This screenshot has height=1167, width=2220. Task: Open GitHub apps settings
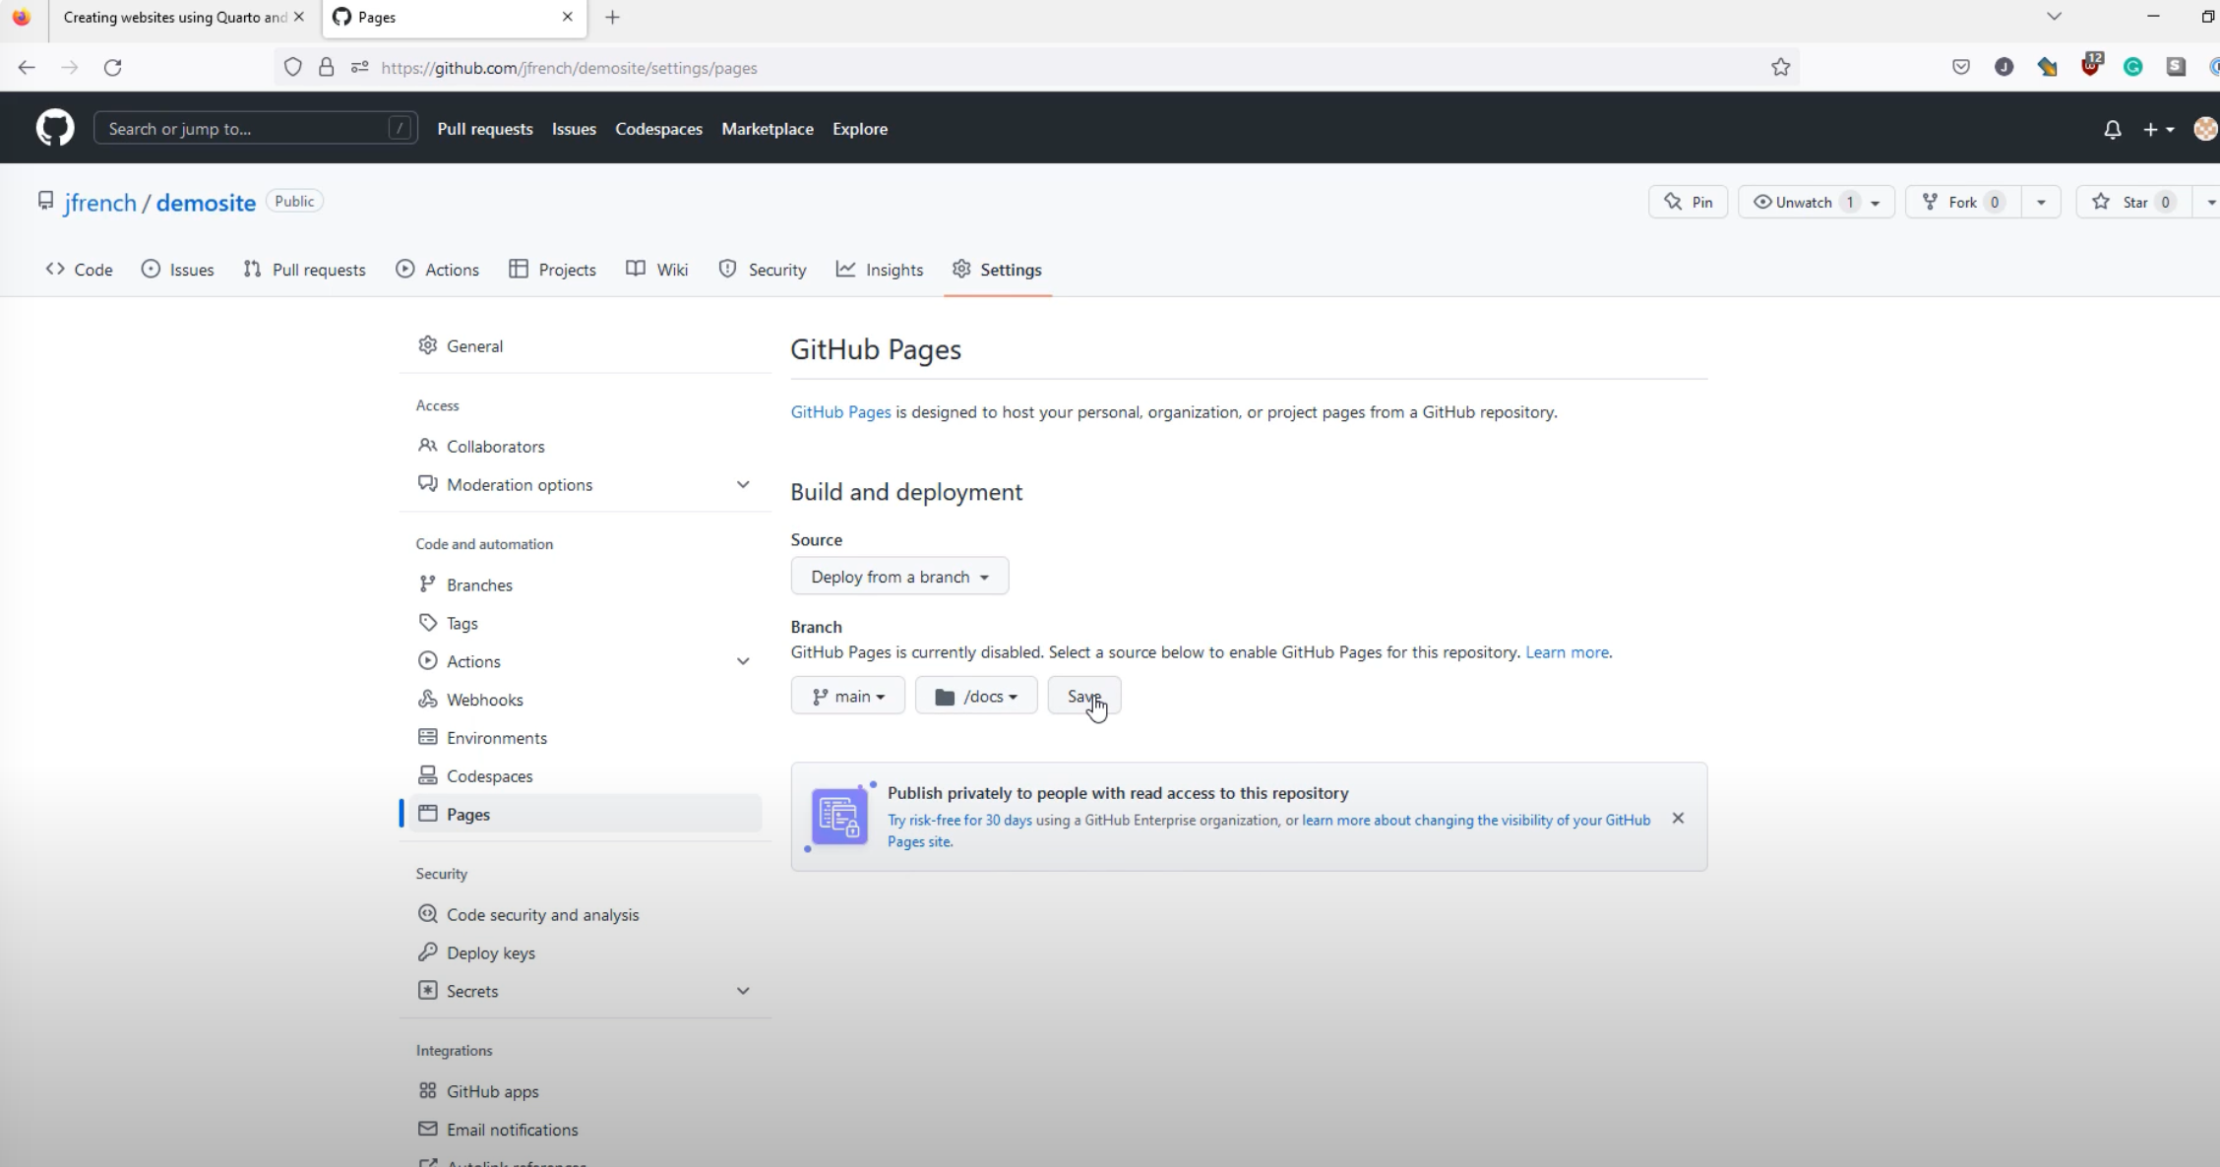tap(585, 1091)
